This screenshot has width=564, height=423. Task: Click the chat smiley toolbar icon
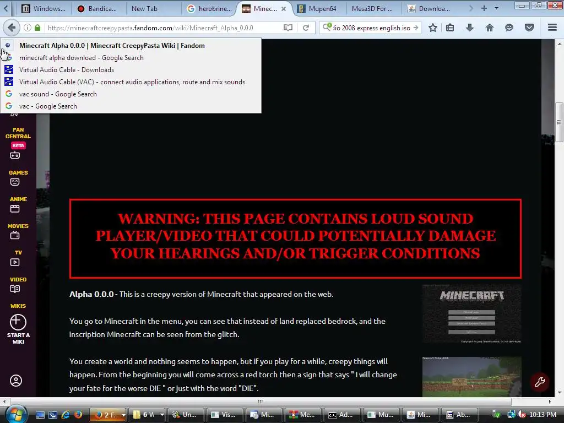pos(509,28)
